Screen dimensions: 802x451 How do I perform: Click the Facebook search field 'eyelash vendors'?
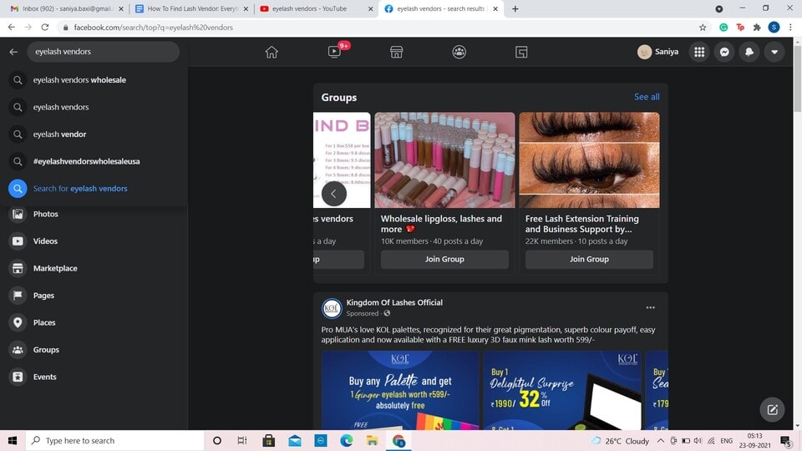click(x=104, y=52)
